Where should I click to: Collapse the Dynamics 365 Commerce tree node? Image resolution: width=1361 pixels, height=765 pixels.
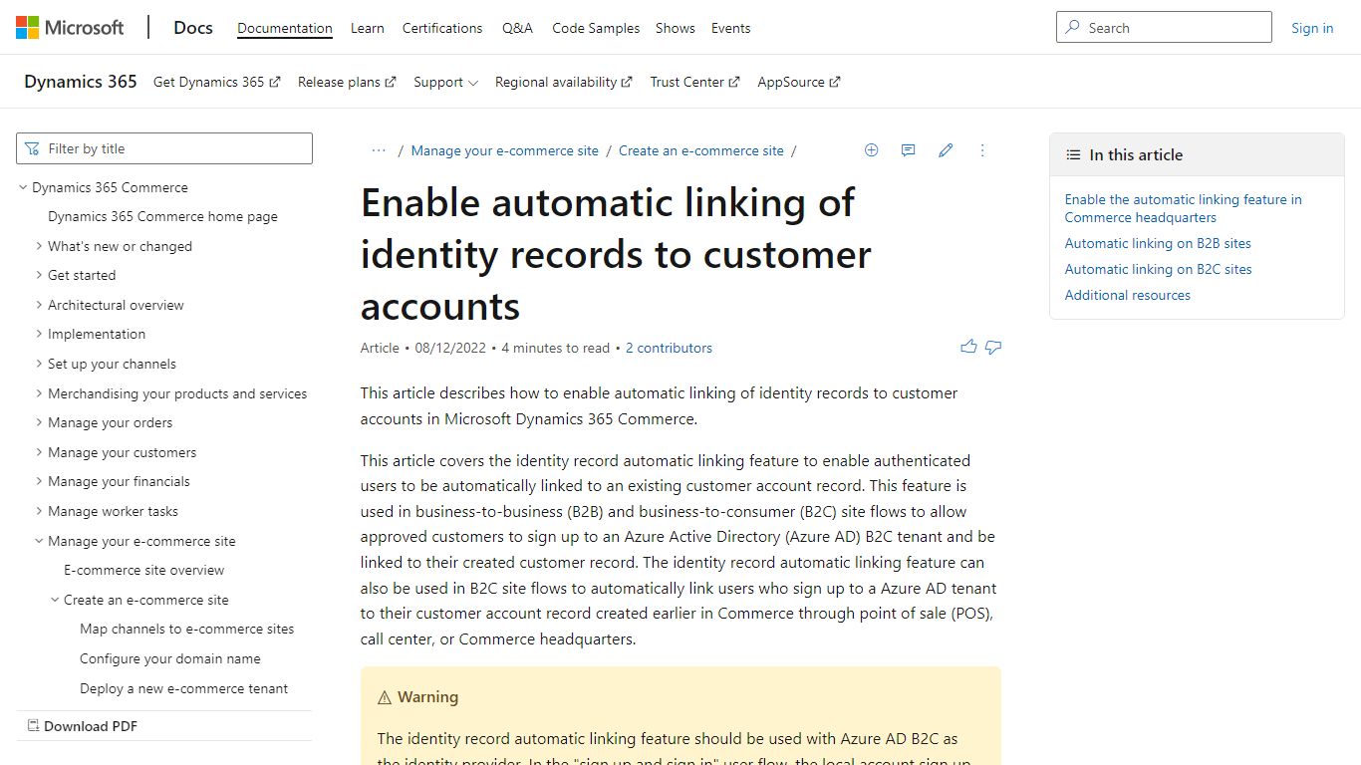(23, 187)
